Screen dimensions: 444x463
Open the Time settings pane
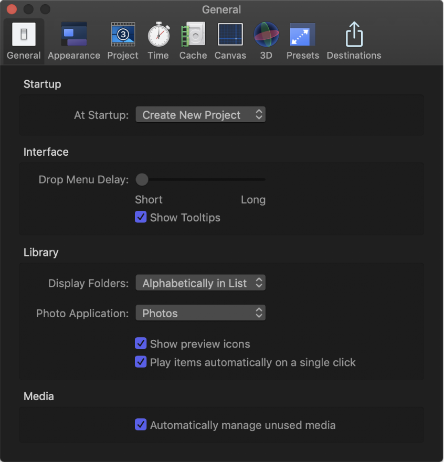click(158, 37)
